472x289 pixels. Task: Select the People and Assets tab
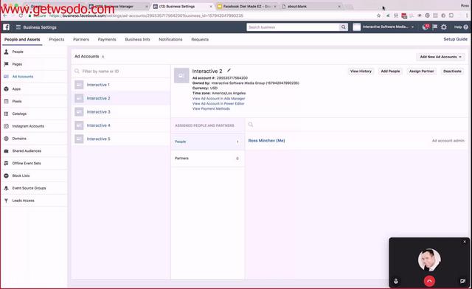22,39
